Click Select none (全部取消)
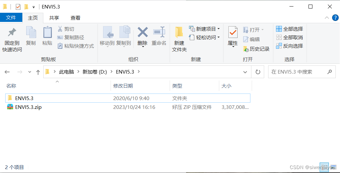 (x=289, y=37)
